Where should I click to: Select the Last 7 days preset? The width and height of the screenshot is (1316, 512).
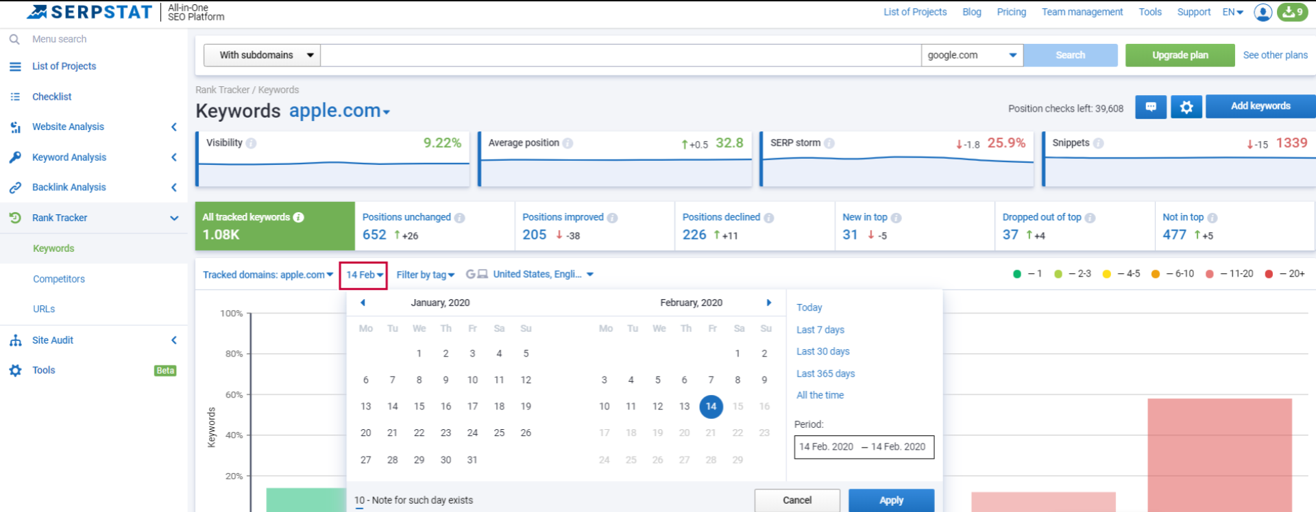pos(820,330)
